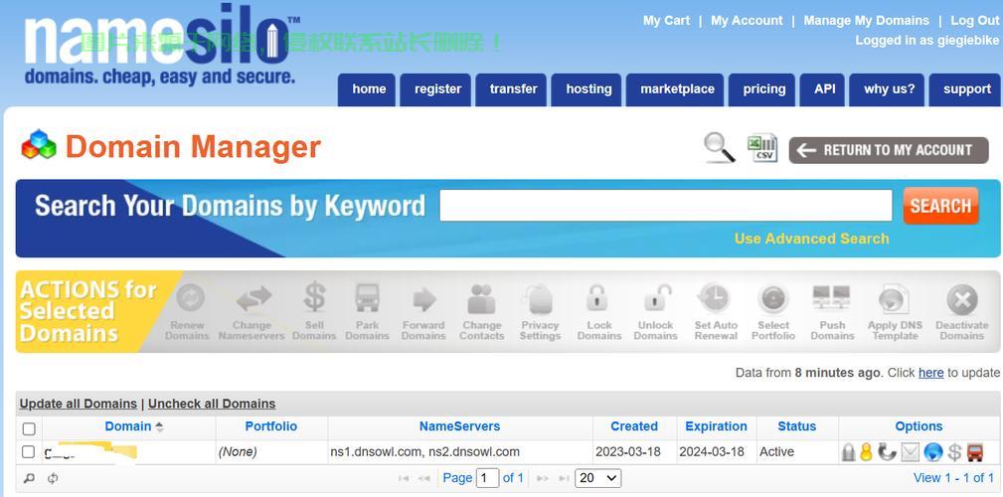The height and width of the screenshot is (497, 1003).
Task: Click the Uncheck all Domains link
Action: (212, 404)
